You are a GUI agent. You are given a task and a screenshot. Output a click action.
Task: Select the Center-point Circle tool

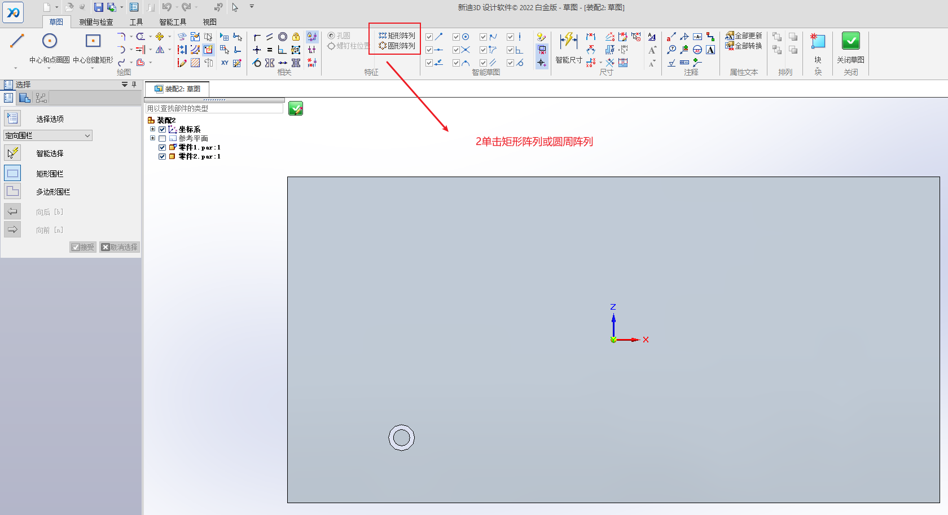click(50, 41)
